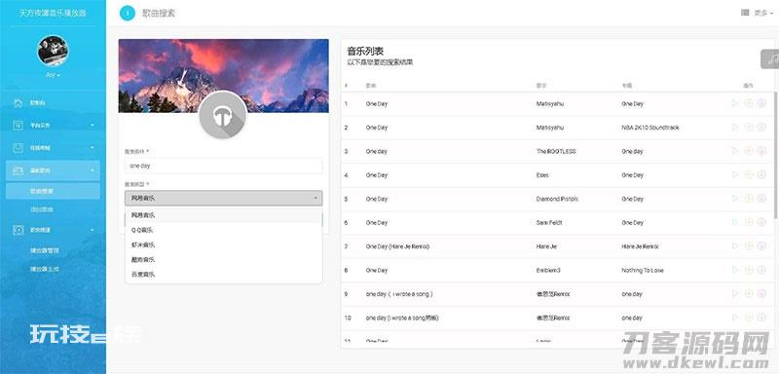
Task: Click song title one day ( i wrote a song )
Action: 399,293
